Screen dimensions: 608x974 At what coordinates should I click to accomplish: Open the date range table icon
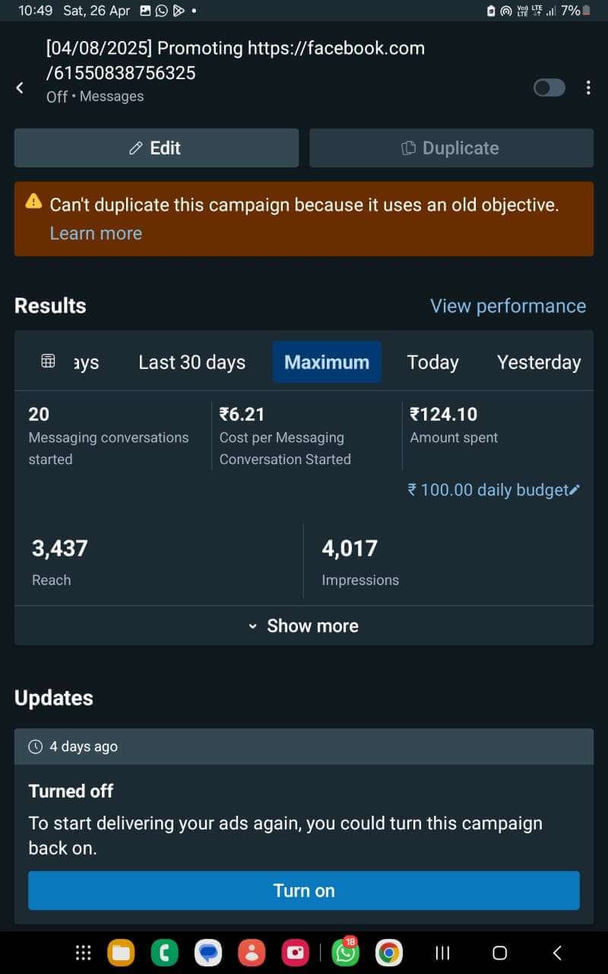point(48,361)
